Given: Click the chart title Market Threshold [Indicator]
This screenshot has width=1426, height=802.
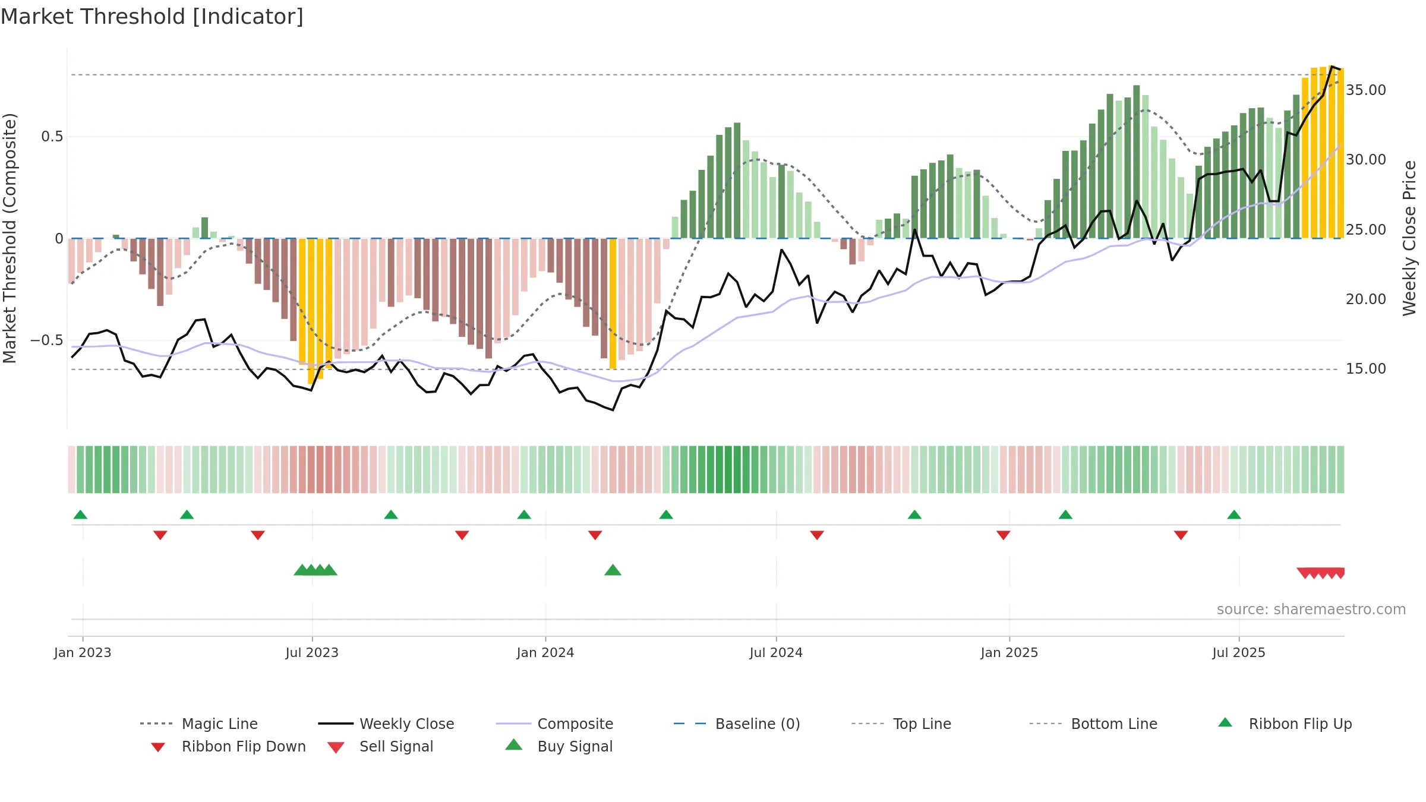Looking at the screenshot, I should [152, 17].
